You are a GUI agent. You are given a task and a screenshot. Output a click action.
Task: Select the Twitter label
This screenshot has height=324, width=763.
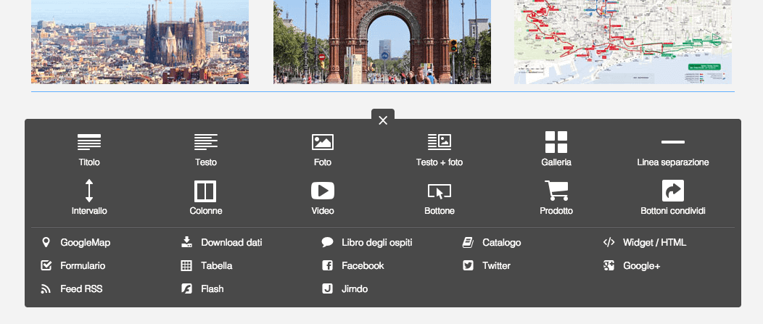pos(496,265)
